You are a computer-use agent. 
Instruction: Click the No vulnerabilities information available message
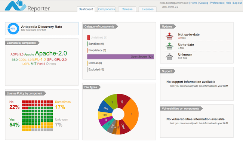pyautogui.click(x=196, y=119)
